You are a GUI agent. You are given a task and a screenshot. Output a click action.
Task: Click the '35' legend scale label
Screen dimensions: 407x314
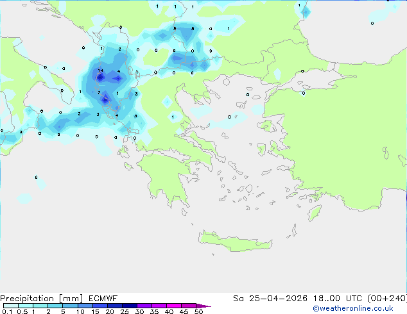click(154, 311)
